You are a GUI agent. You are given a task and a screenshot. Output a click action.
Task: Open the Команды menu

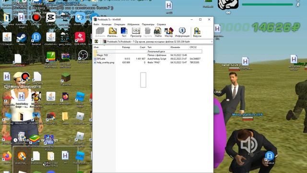pos(106,25)
